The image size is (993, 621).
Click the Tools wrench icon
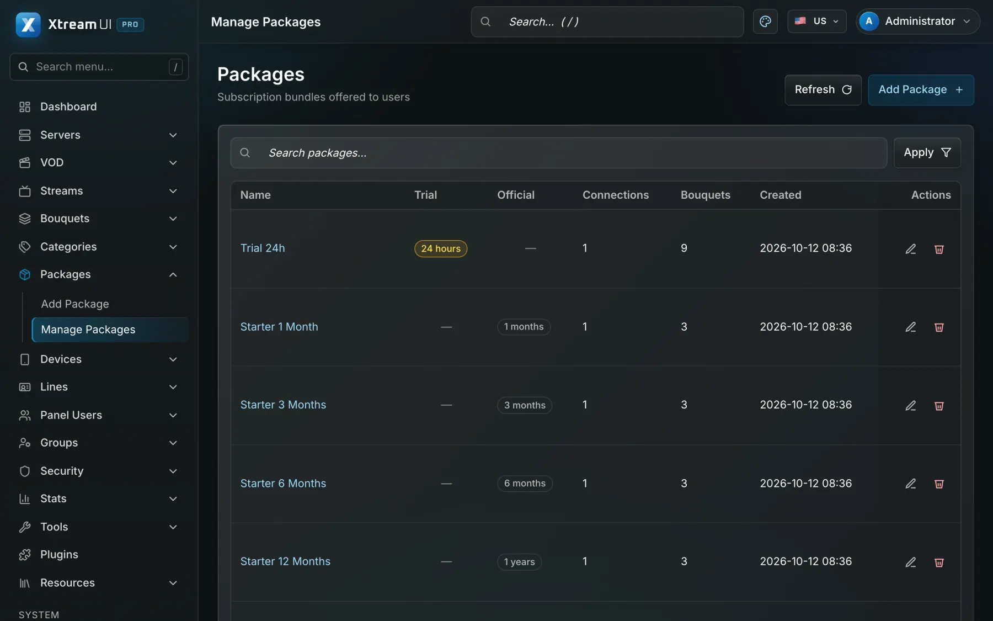pyautogui.click(x=25, y=527)
